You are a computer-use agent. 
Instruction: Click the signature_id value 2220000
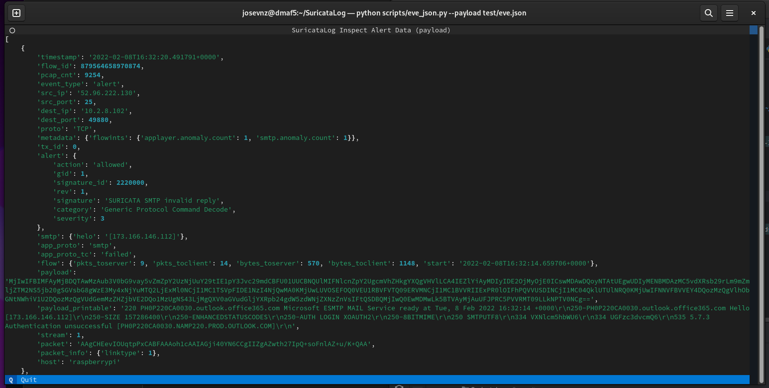(x=131, y=182)
